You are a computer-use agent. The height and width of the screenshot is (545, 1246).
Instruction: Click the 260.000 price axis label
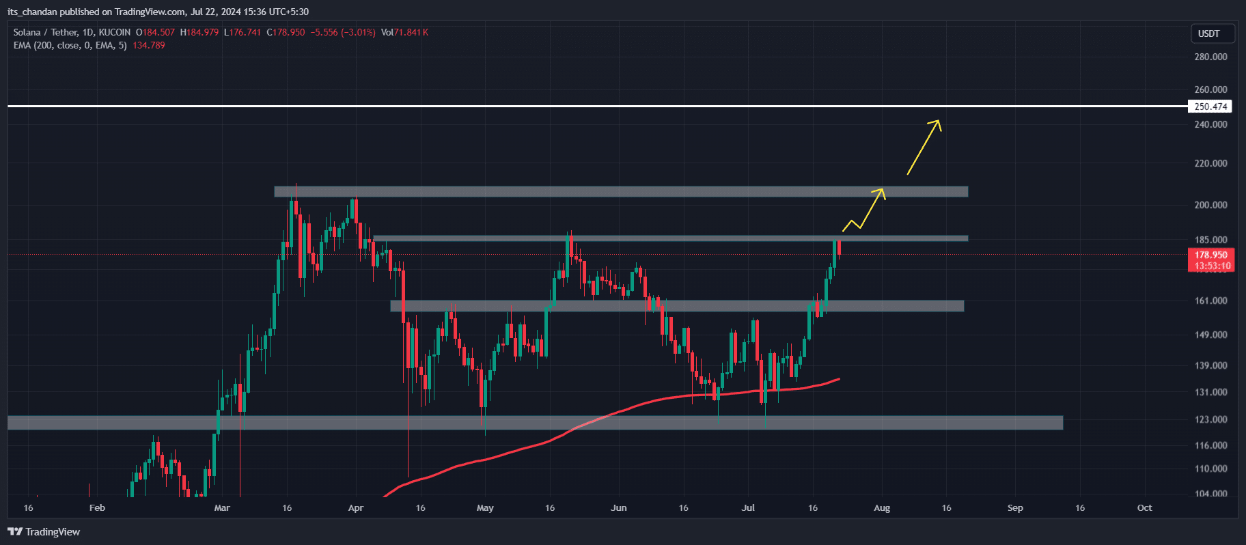pos(1210,89)
